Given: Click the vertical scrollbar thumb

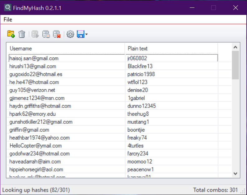Looking at the screenshot, I should pos(235,65).
